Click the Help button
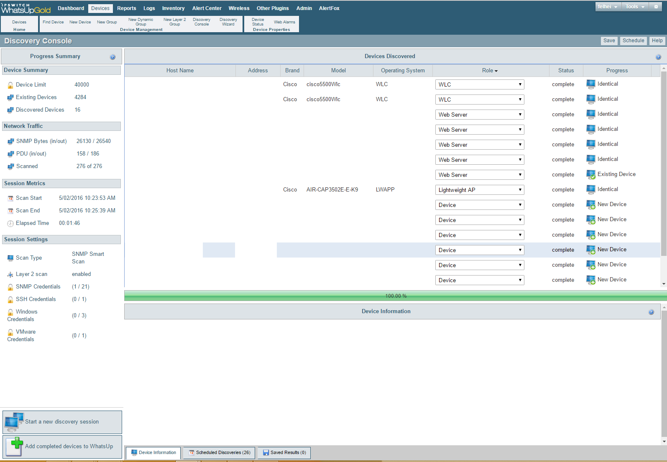Screen dimensions: 667x462 657,41
